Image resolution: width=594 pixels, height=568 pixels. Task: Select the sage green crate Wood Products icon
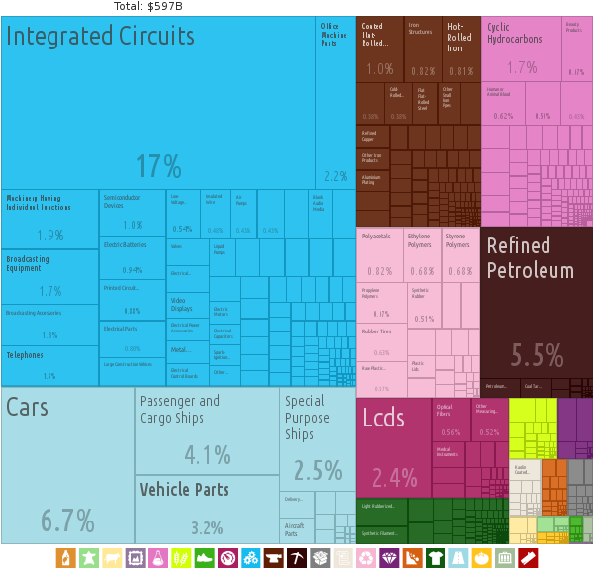505,558
